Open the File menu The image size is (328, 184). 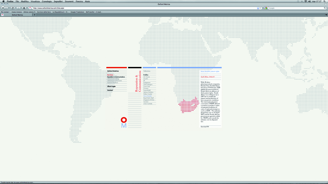(x=17, y=1)
